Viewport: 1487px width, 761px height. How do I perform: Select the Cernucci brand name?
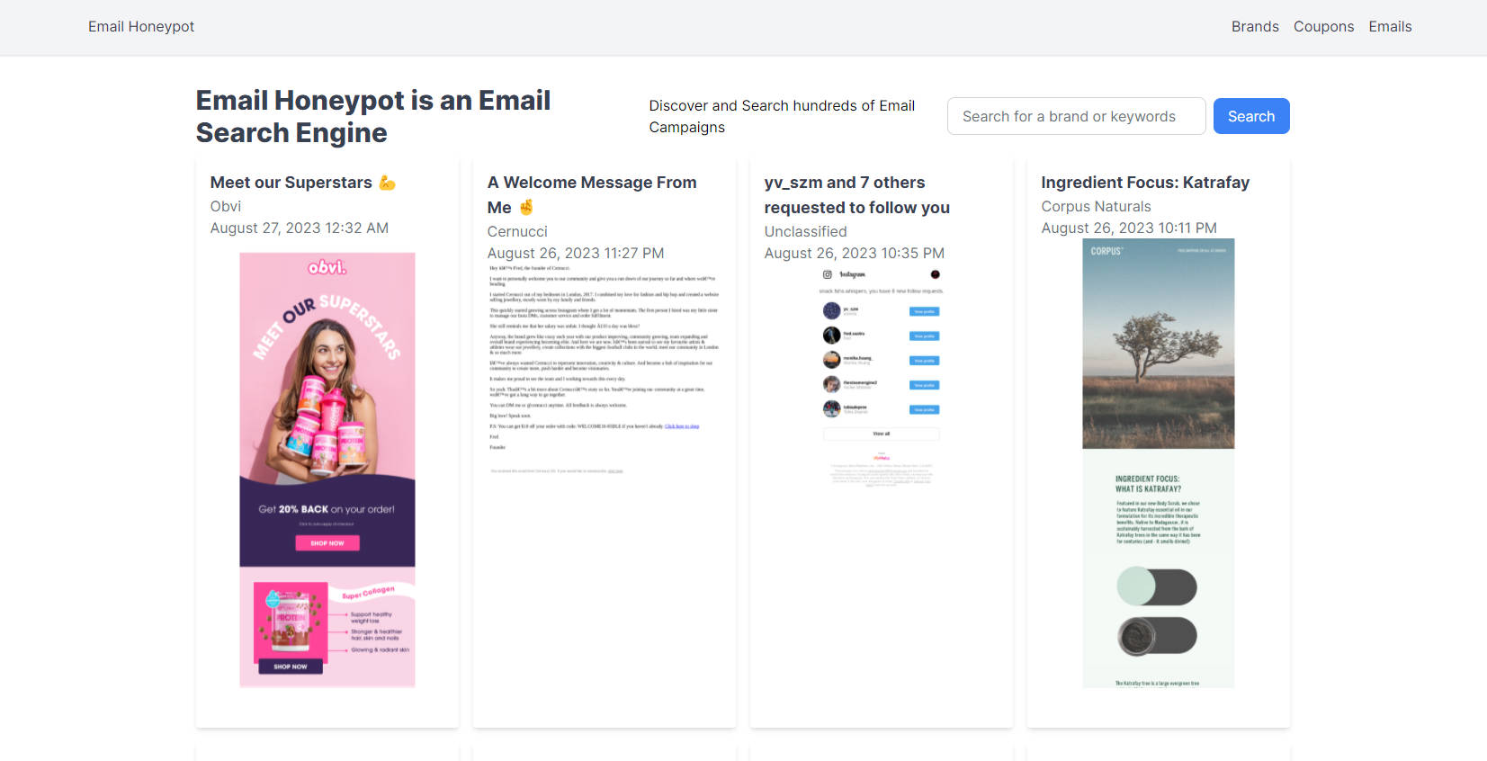tap(517, 231)
